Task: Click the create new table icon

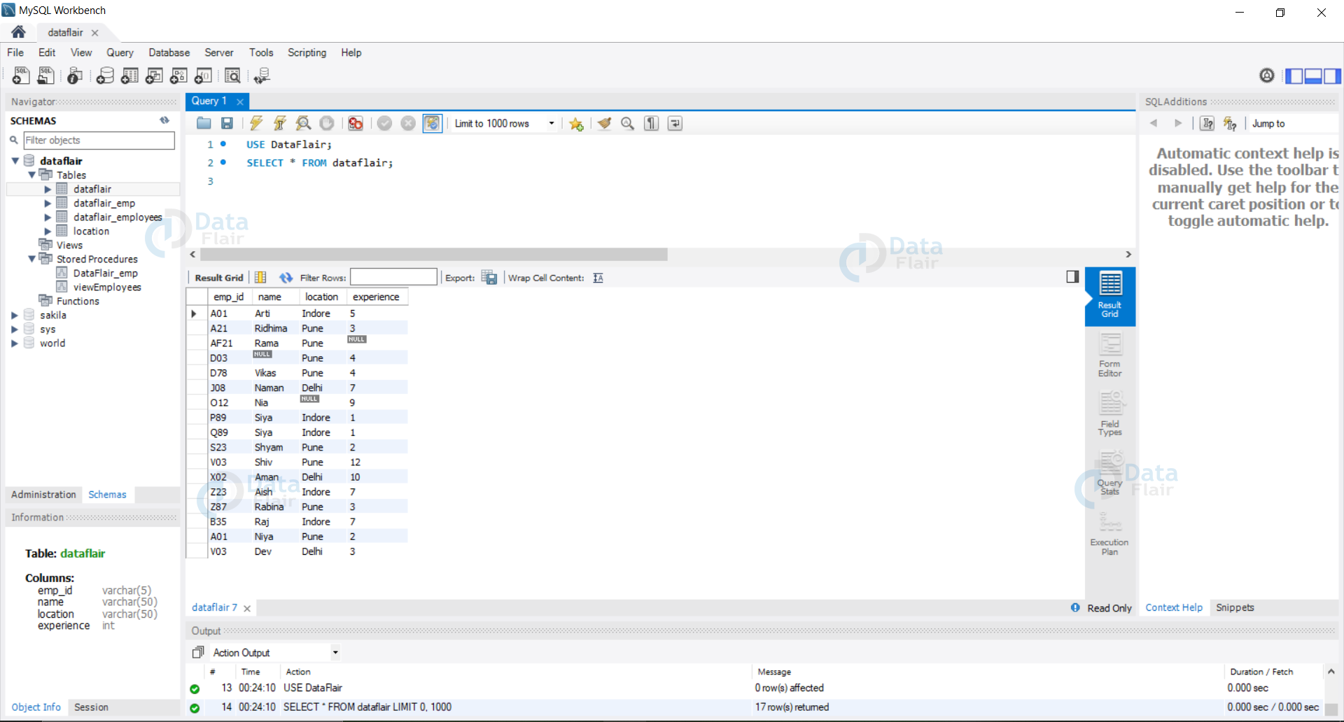Action: (x=129, y=76)
